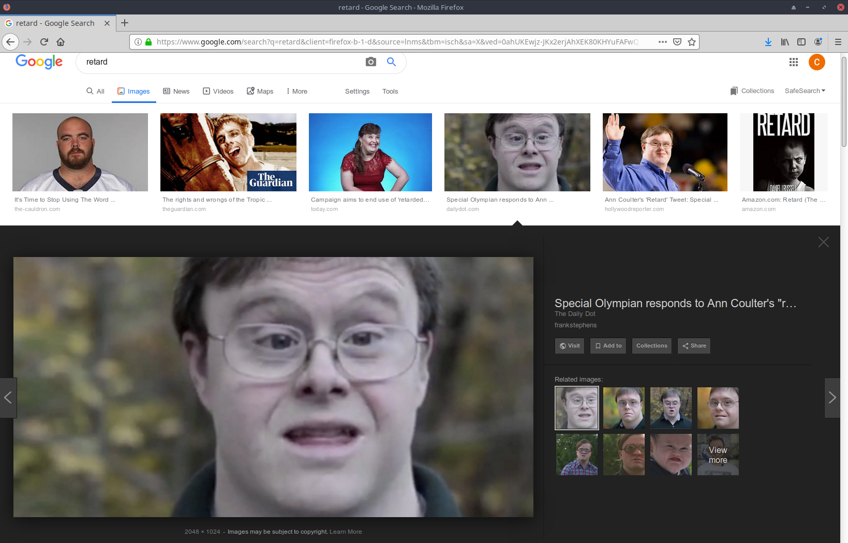Image resolution: width=848 pixels, height=543 pixels.
Task: Switch to the All results tab
Action: [x=96, y=92]
